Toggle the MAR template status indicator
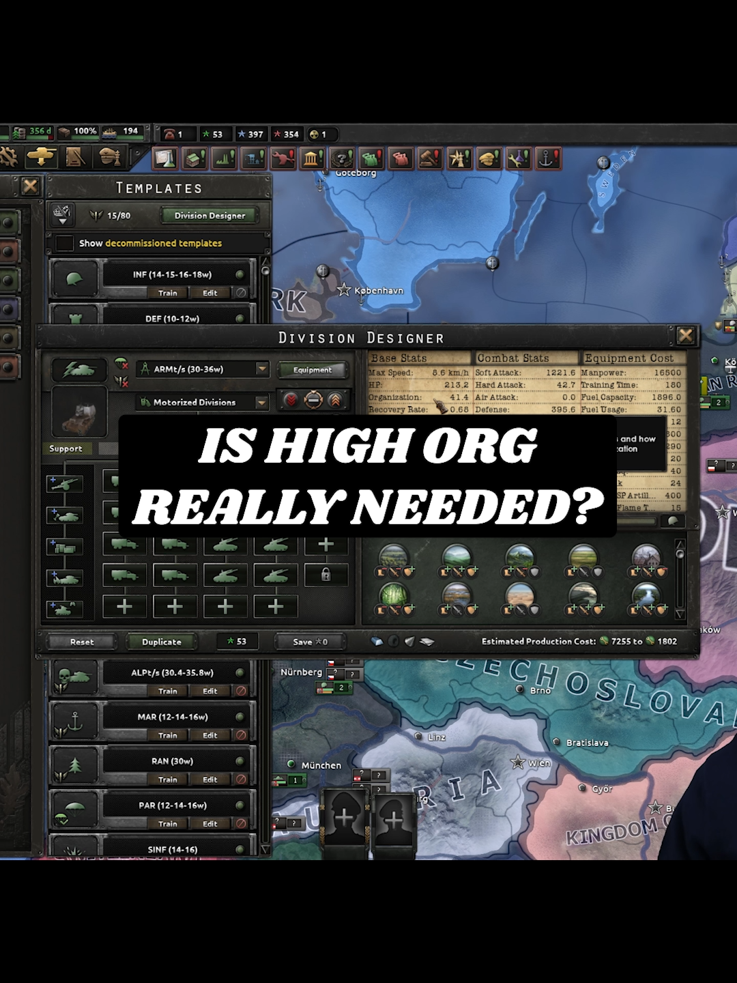The image size is (737, 983). click(x=240, y=717)
